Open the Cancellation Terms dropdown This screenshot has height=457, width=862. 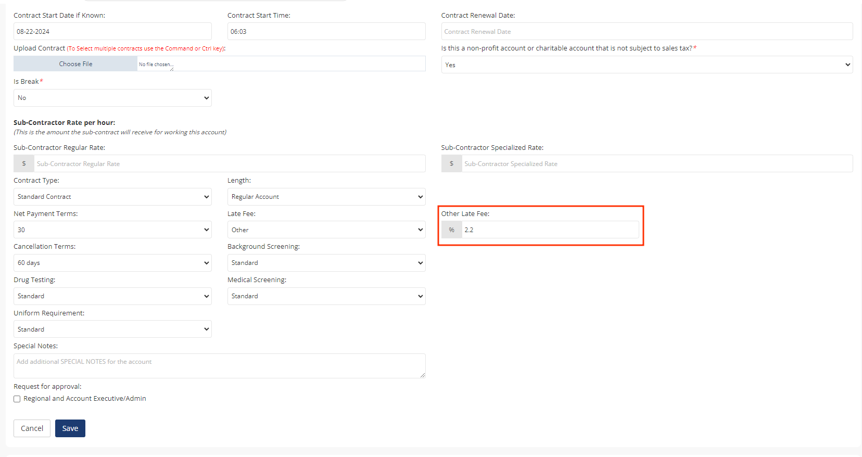(x=112, y=263)
